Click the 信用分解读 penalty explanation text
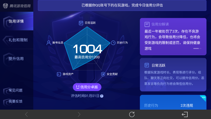211x119 pixels. click(x=172, y=40)
